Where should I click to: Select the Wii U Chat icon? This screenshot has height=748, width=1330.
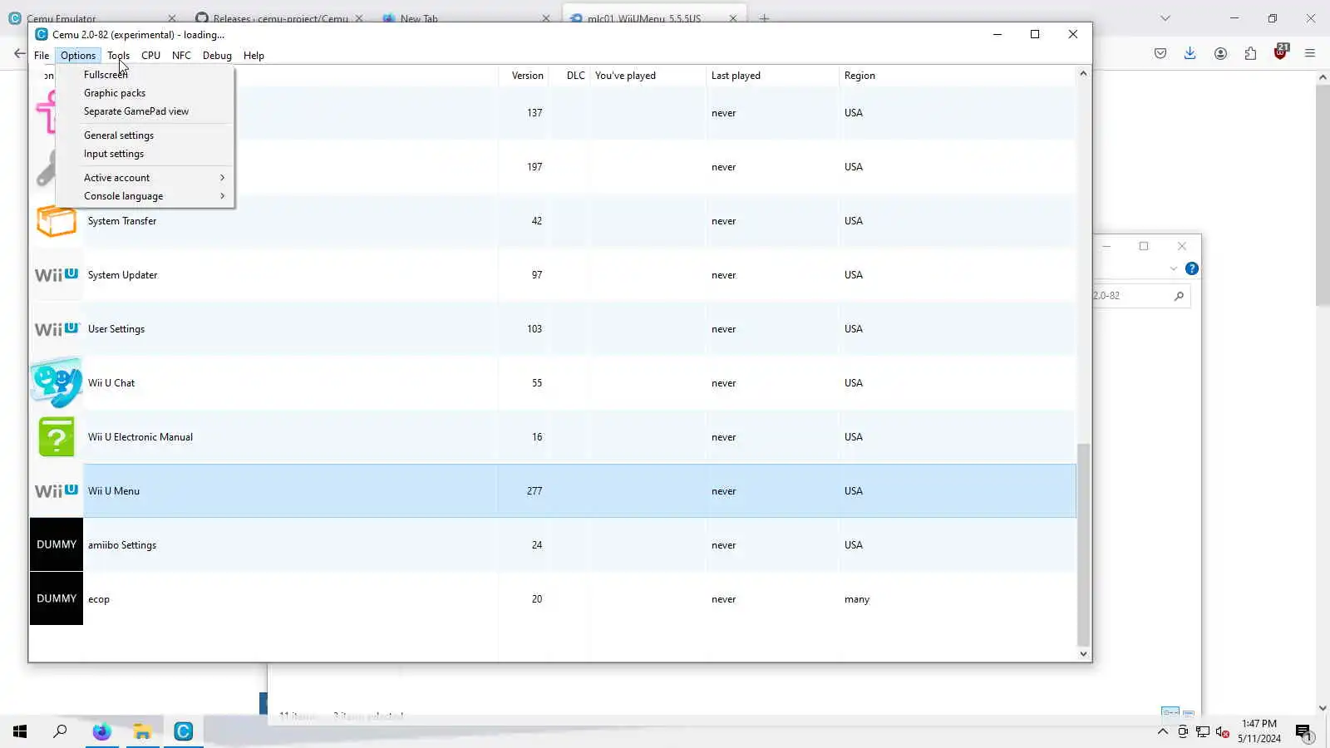(57, 382)
